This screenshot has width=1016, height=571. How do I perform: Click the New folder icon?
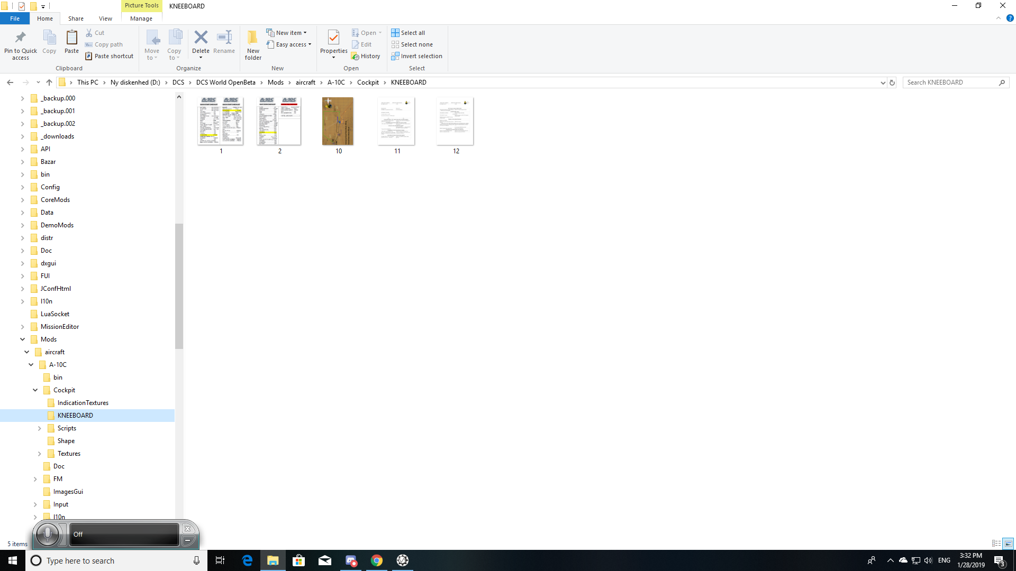click(x=253, y=38)
